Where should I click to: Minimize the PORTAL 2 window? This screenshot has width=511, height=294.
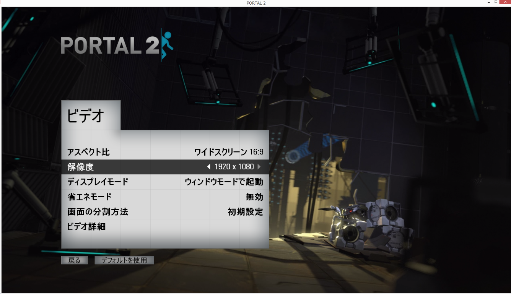point(488,3)
